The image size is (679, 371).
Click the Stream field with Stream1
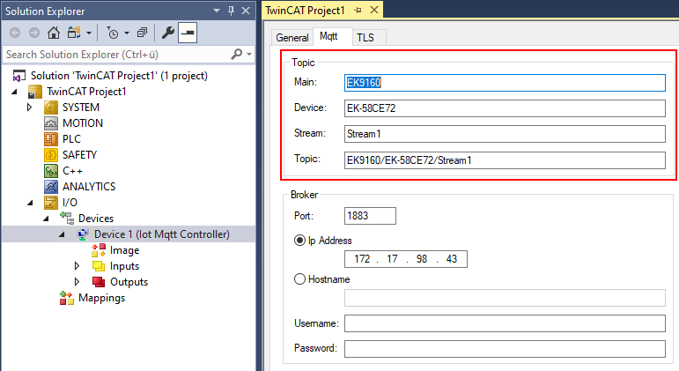tap(505, 134)
